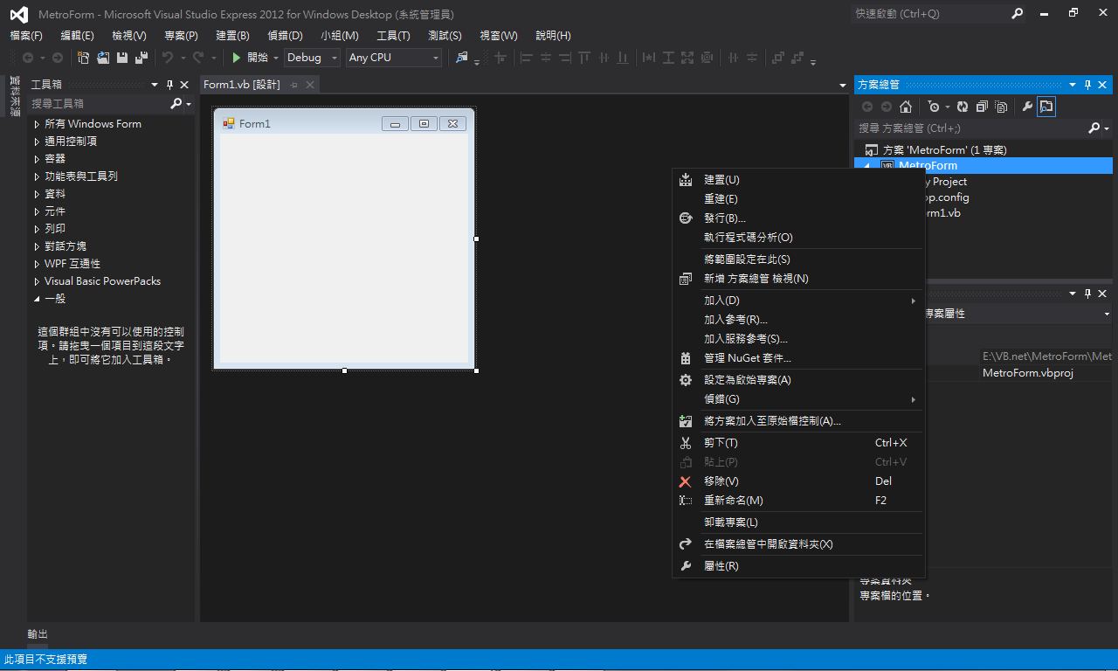Open the 加入(D) submenu
This screenshot has height=671, width=1118.
798,301
